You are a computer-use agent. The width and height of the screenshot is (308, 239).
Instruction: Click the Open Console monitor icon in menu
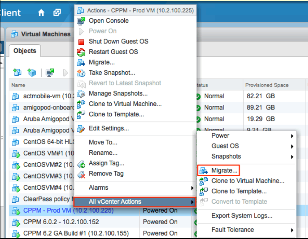(81, 21)
